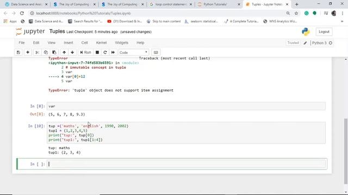Viewport: 348px width, 195px height.
Task: Switch to Data Science and Analytics tab
Action: coord(26,4)
